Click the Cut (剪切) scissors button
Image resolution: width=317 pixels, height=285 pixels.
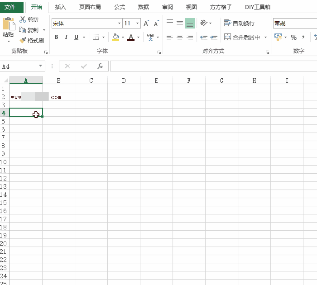pos(29,19)
